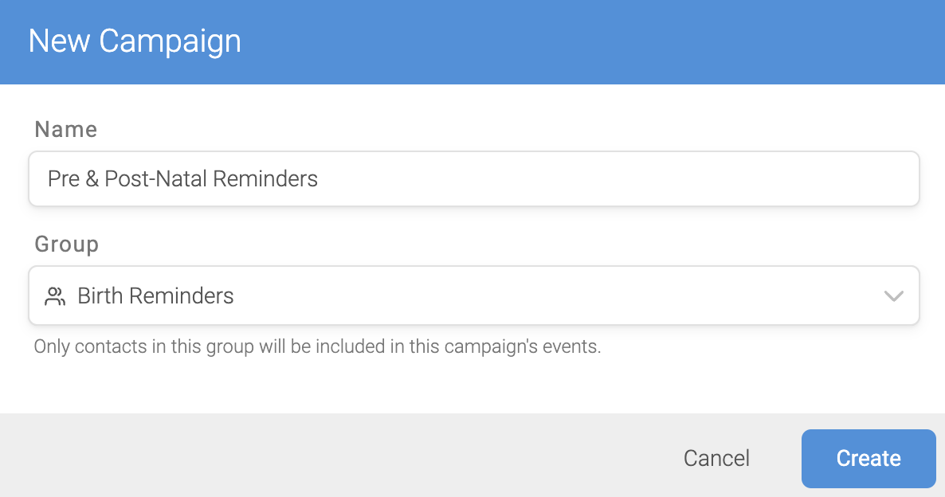945x497 pixels.
Task: Click the word 'Reminders' in the Name field
Action: pos(265,179)
